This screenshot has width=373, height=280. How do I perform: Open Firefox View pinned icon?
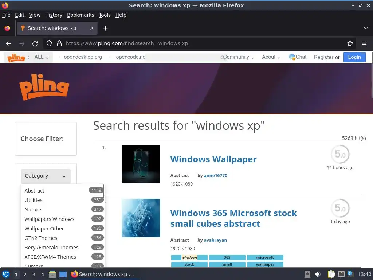point(7,28)
